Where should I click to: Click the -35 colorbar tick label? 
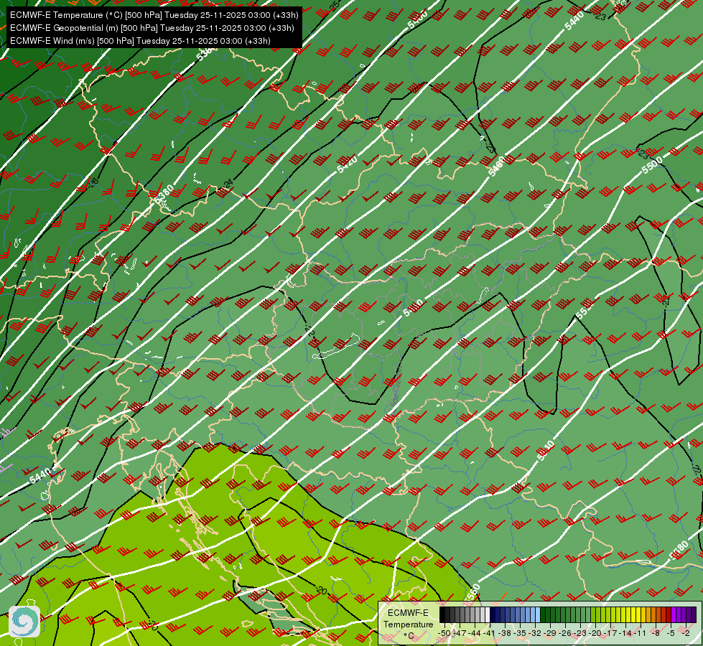(x=520, y=633)
